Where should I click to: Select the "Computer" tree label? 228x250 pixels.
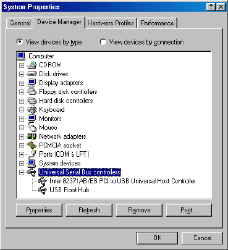[x=41, y=56]
